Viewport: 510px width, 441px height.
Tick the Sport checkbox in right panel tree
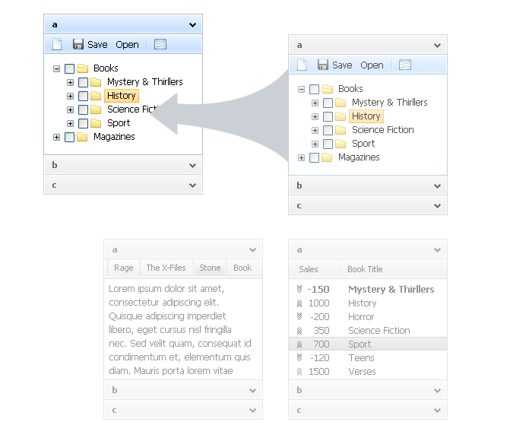(x=328, y=144)
